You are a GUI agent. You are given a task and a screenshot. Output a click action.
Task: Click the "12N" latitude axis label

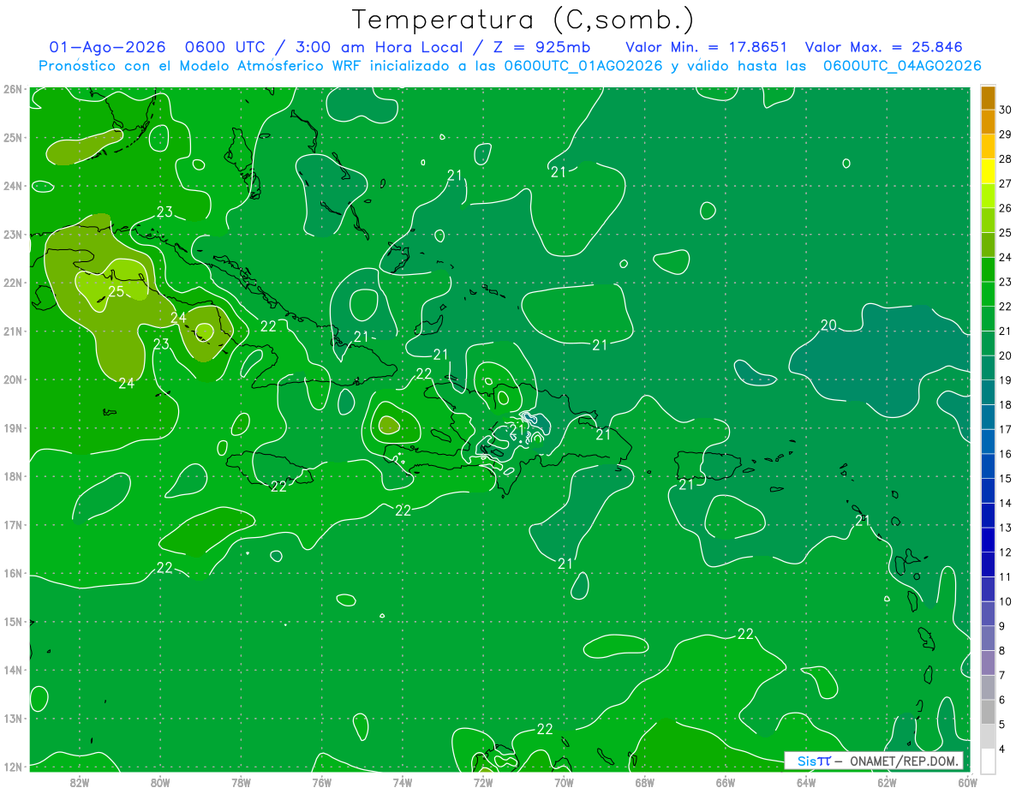(13, 767)
